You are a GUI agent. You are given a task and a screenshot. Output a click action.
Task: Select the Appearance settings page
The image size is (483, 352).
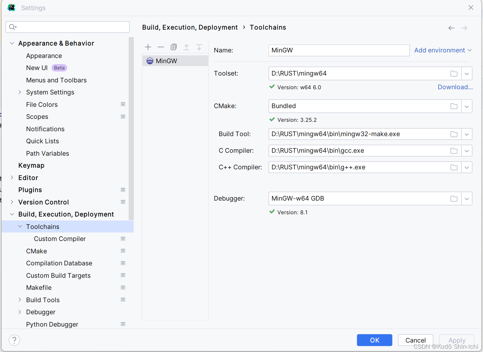tap(44, 56)
